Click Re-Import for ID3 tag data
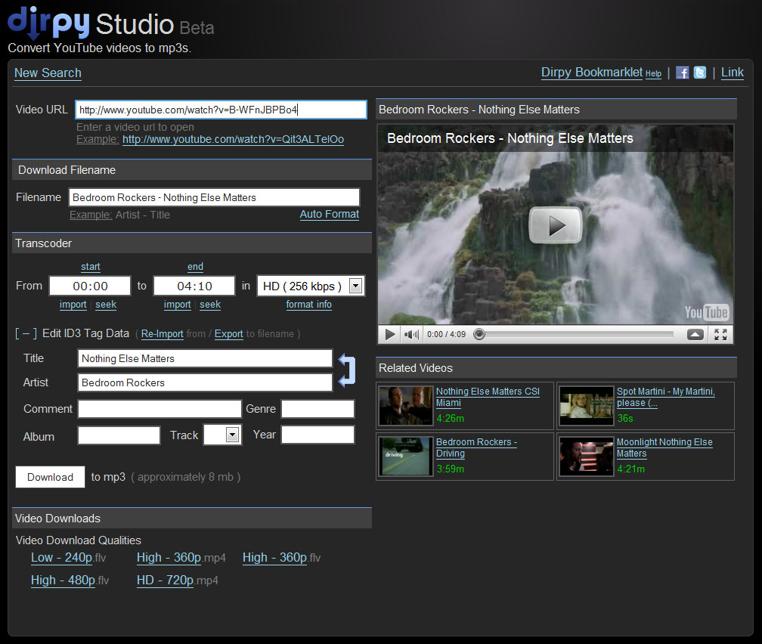The image size is (762, 644). [x=162, y=334]
